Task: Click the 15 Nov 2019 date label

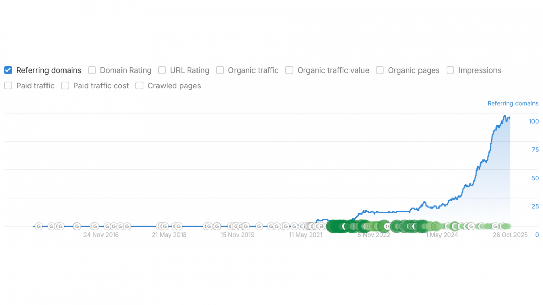Action: click(x=237, y=235)
